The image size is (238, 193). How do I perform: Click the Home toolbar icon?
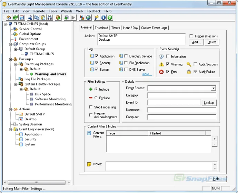tap(9, 18)
